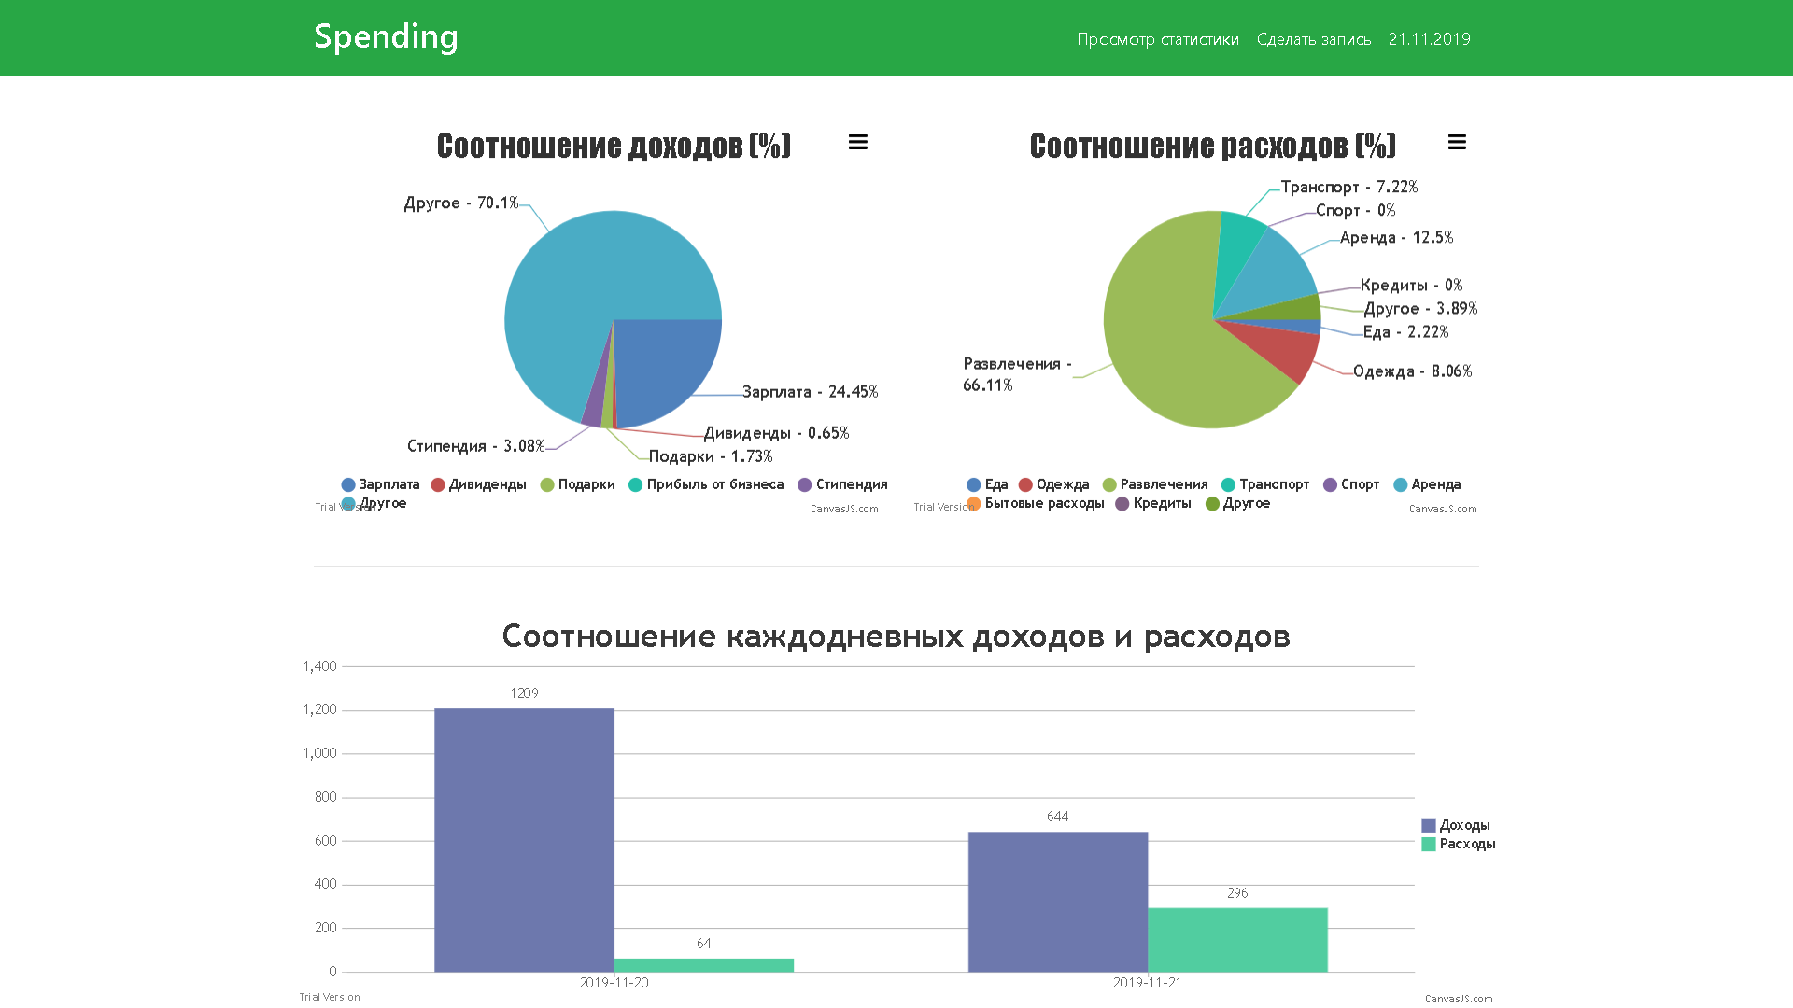Click the Транспорт teal legend marker
Image resolution: width=1793 pixels, height=1008 pixels.
1229,484
